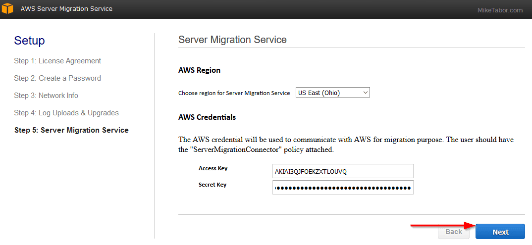532x245 pixels.
Task: Click the AWS Credentials section heading
Action: pos(207,117)
